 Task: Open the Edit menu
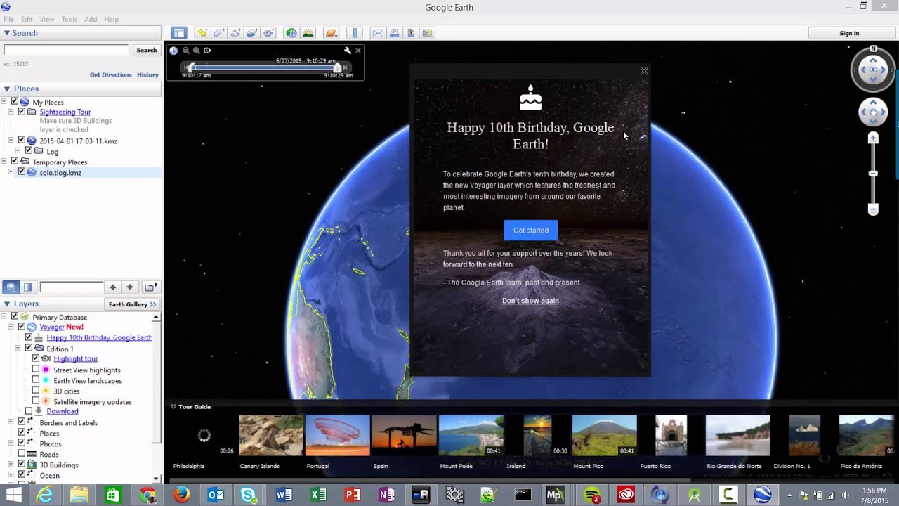click(x=27, y=19)
